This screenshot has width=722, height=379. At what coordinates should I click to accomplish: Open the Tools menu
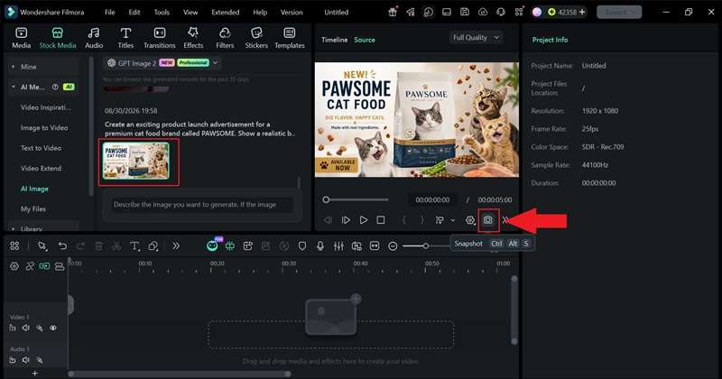click(x=162, y=13)
